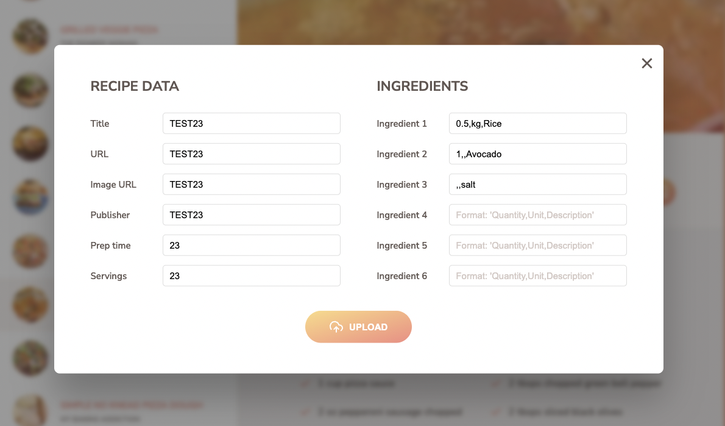
Task: Edit the Avocado entry in Ingredient 2
Action: point(537,154)
